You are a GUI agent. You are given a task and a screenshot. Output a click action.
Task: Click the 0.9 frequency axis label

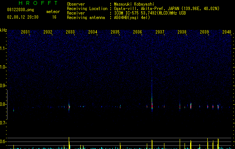[x=3, y=86]
